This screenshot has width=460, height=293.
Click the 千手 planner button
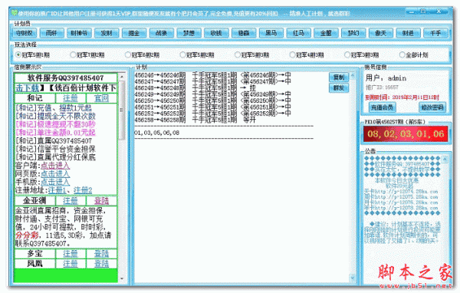pyautogui.click(x=435, y=33)
